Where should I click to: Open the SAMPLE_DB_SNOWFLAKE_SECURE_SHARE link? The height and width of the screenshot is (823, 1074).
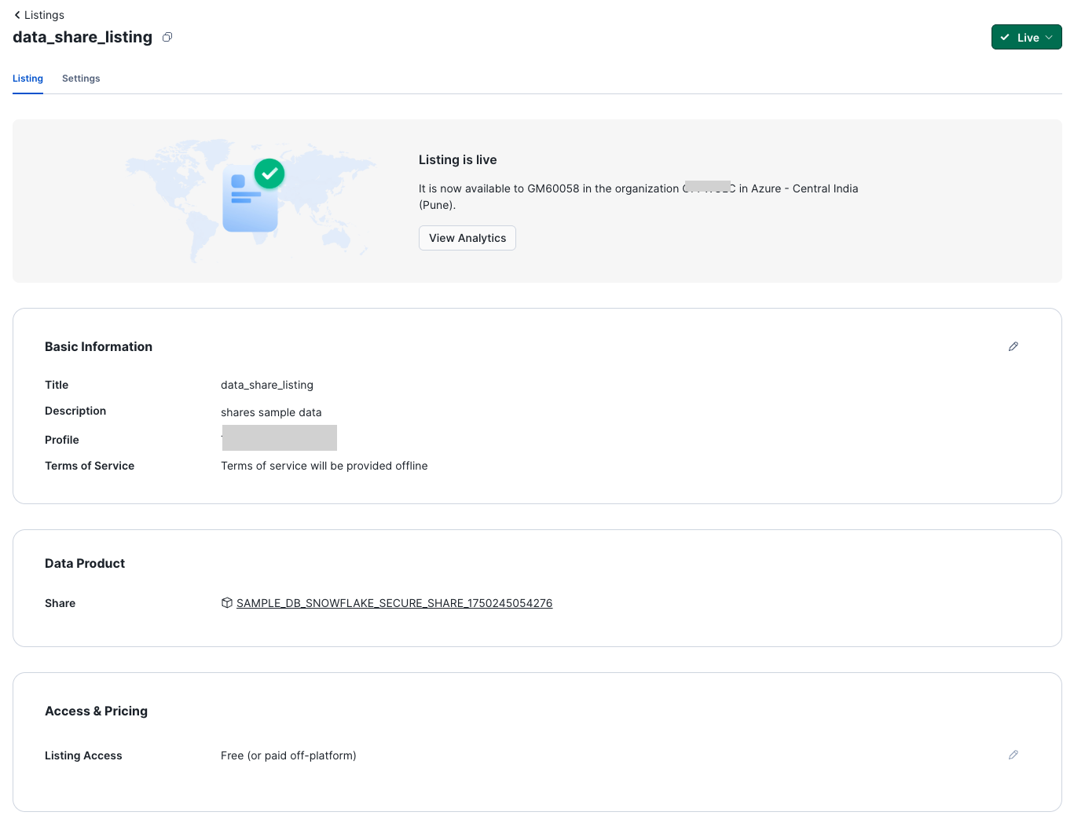[x=394, y=603]
